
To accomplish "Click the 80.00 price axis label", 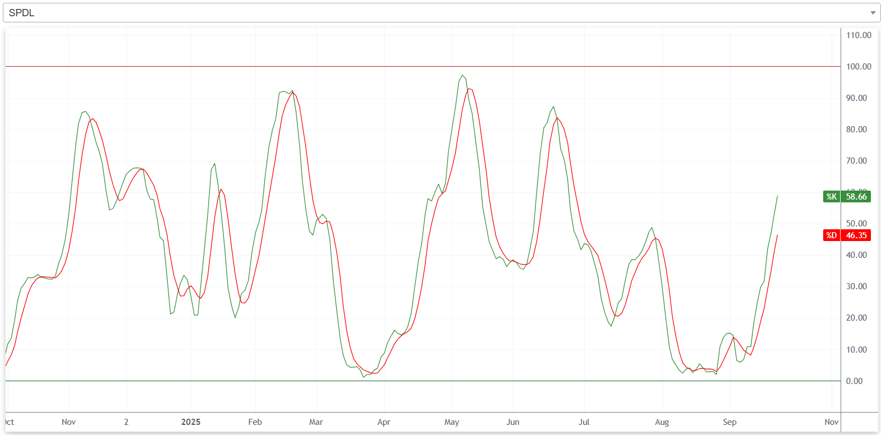I will (x=856, y=129).
